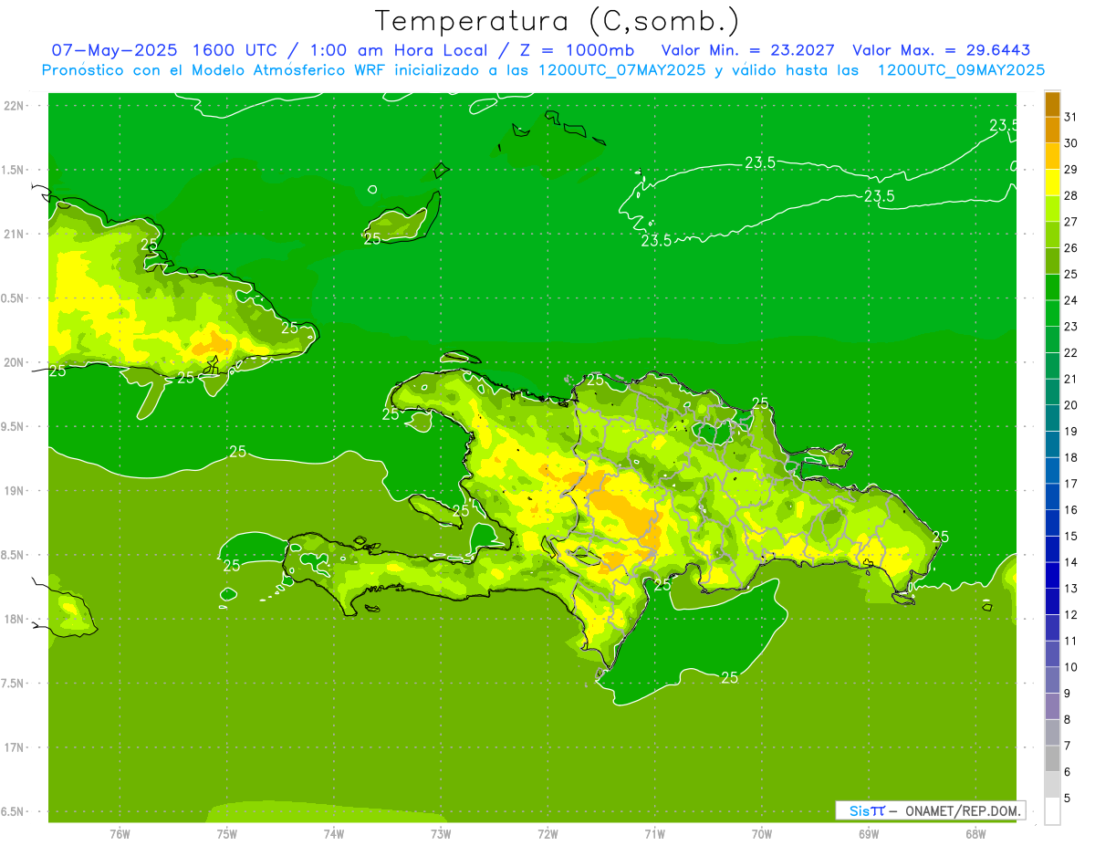Image resolution: width=1095 pixels, height=846 pixels.
Task: Pick the orange swatch between 30 and 31
Action: (x=1052, y=130)
